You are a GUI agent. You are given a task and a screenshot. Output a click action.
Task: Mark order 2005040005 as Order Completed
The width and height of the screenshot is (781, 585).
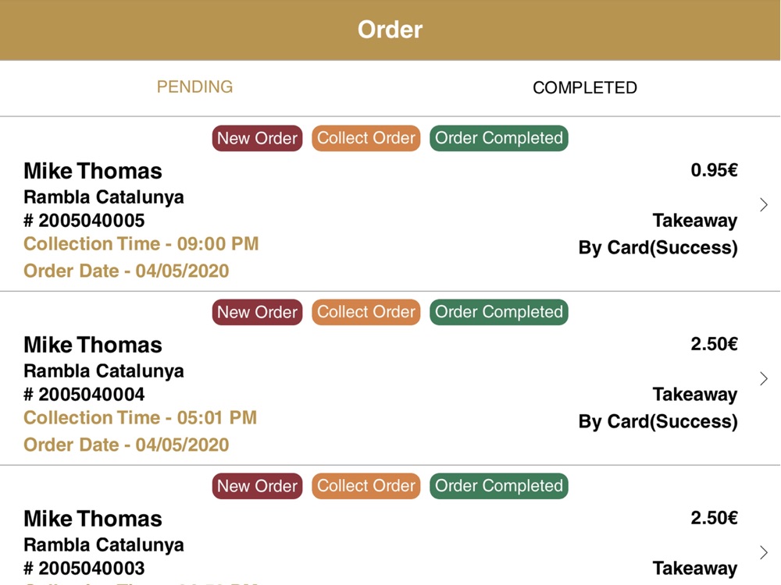click(x=498, y=138)
